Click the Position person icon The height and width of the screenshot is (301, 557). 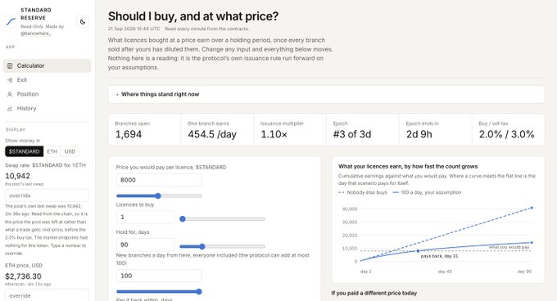(10, 94)
